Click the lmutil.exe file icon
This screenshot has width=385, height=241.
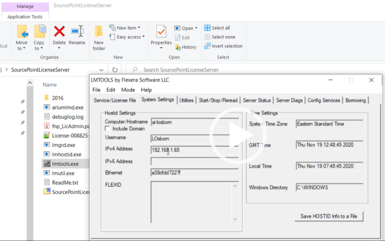[x=47, y=173]
